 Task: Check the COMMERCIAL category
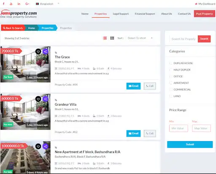tap(171, 90)
